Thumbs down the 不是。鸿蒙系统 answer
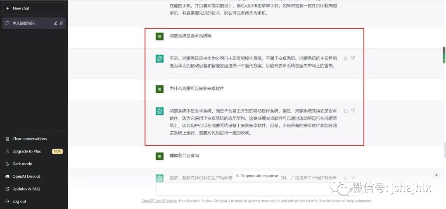The width and height of the screenshot is (446, 209). coord(353,58)
